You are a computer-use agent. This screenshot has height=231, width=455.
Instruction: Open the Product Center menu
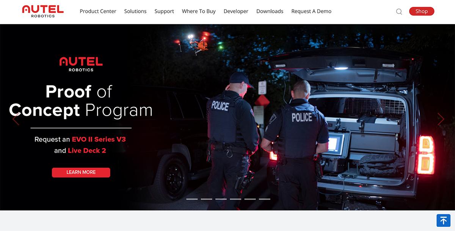click(98, 11)
